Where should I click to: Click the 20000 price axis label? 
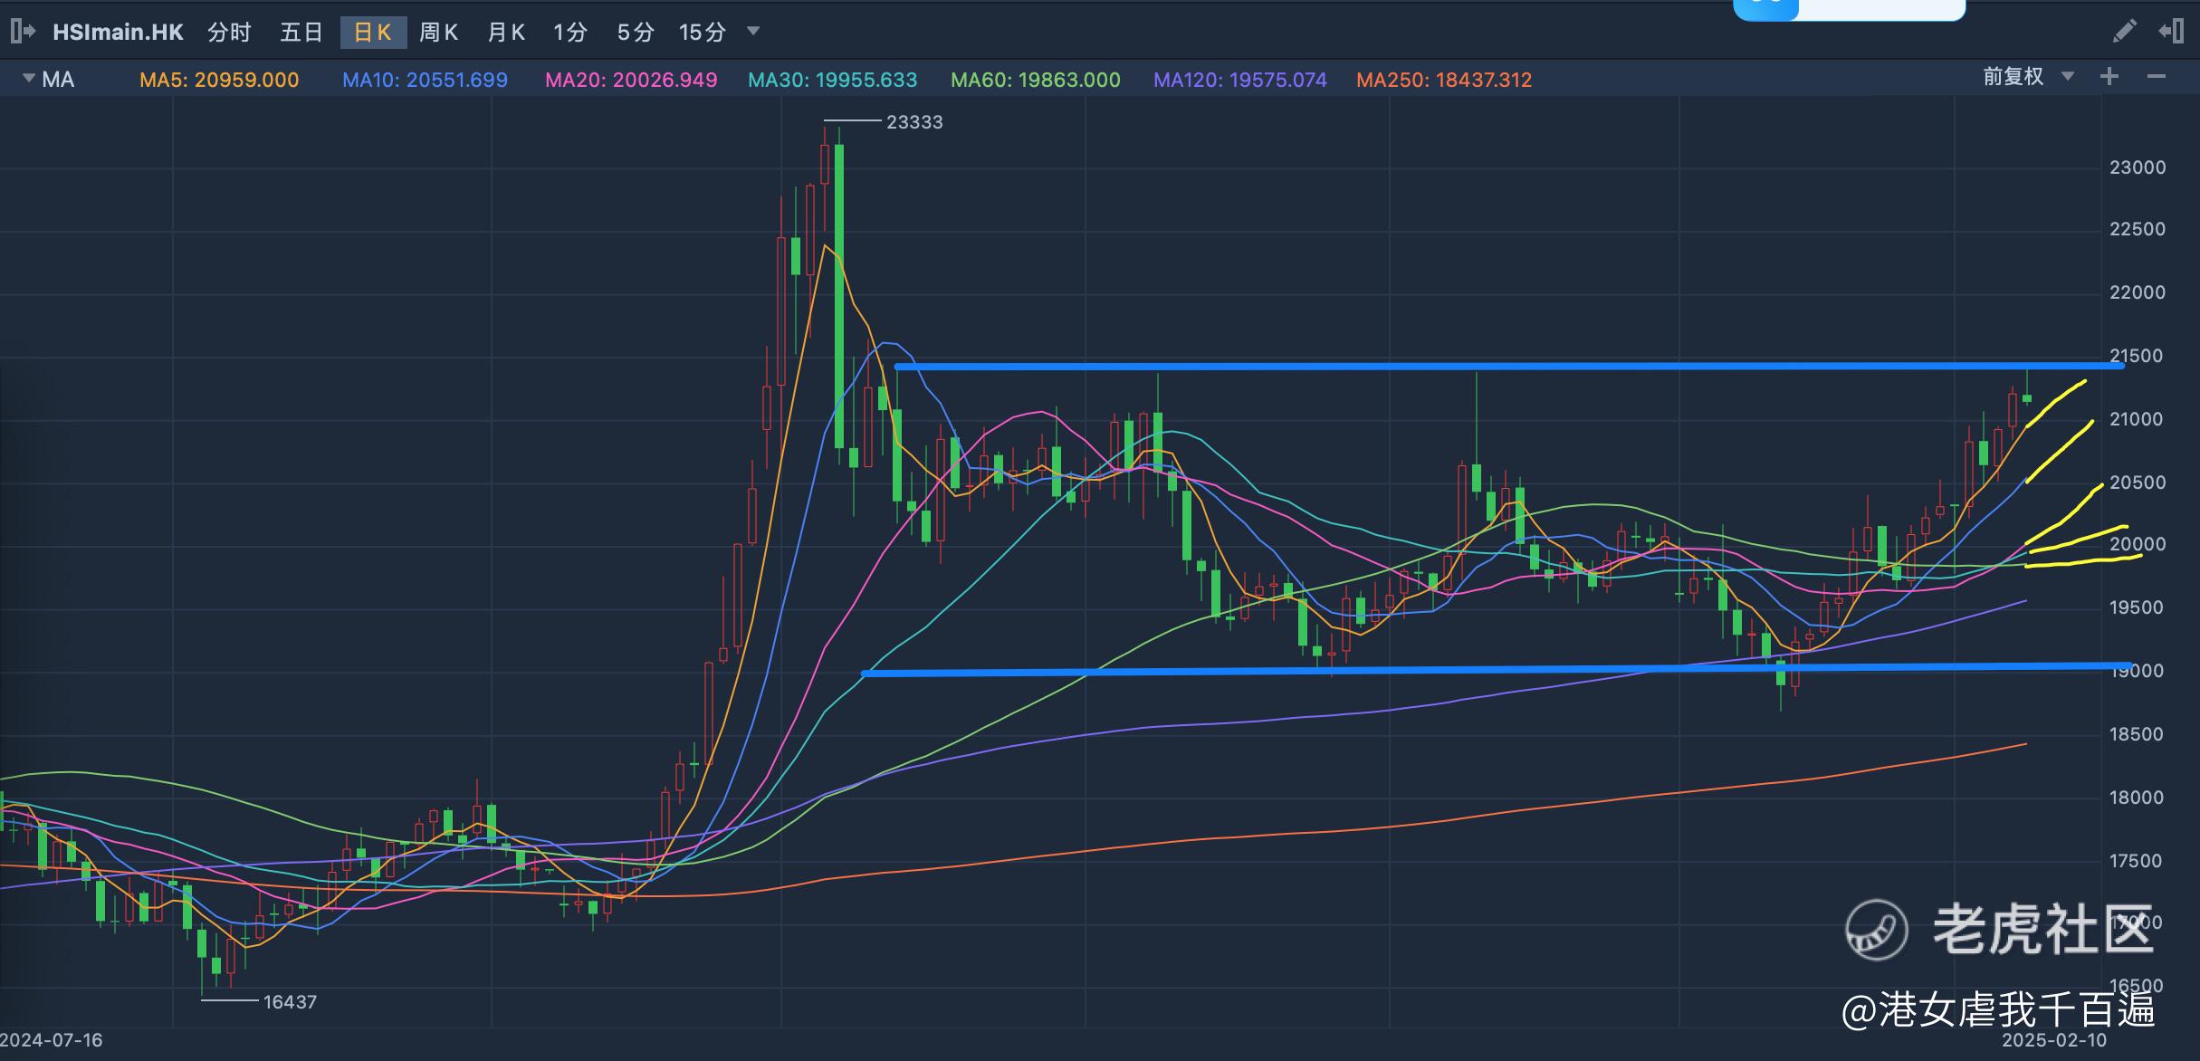click(x=2138, y=544)
